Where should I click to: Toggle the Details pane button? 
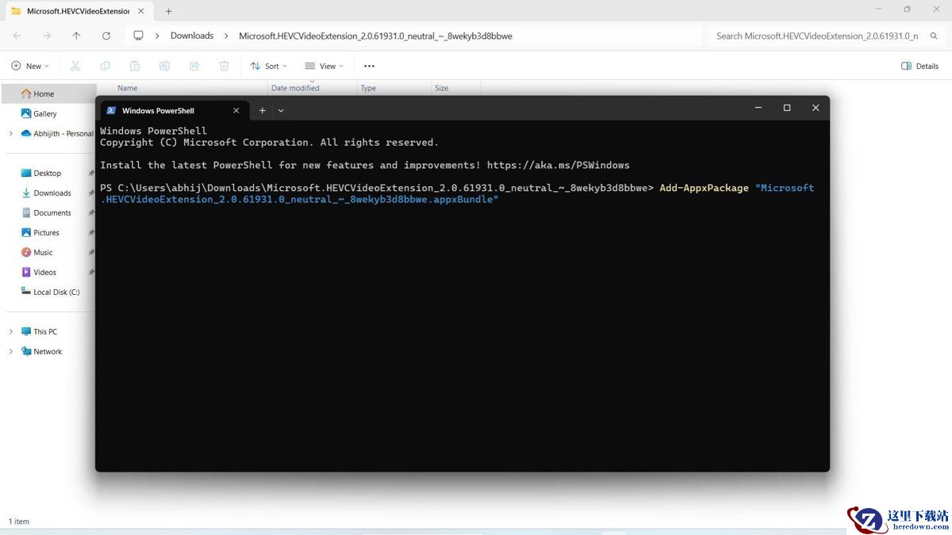point(920,66)
